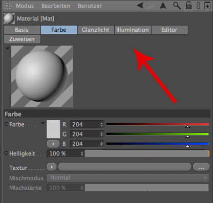The image size is (213, 203).
Task: Open the light grey color swatch
Action: 53,129
